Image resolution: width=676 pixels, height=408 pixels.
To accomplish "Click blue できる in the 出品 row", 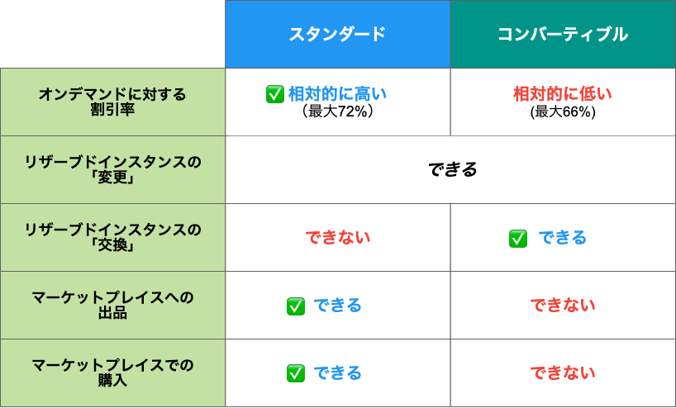I will click(337, 306).
